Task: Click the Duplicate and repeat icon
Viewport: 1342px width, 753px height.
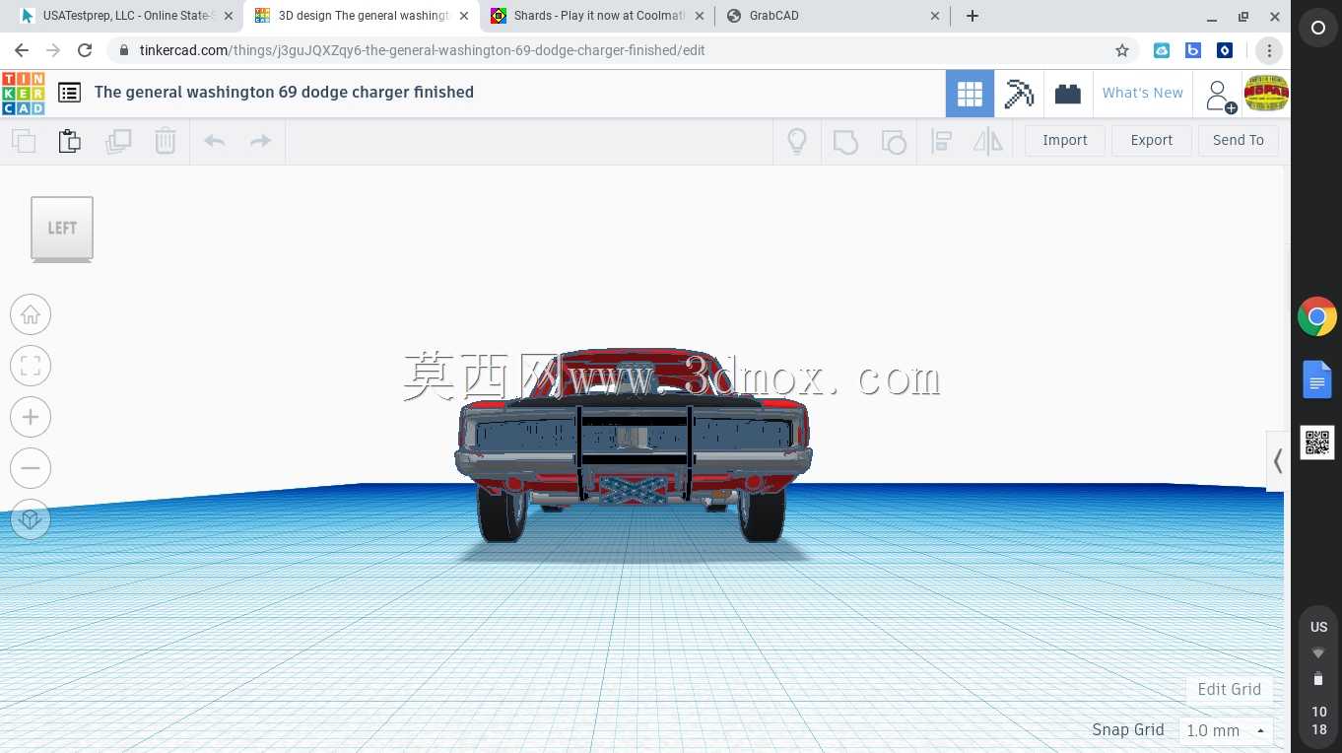Action: pyautogui.click(x=118, y=141)
